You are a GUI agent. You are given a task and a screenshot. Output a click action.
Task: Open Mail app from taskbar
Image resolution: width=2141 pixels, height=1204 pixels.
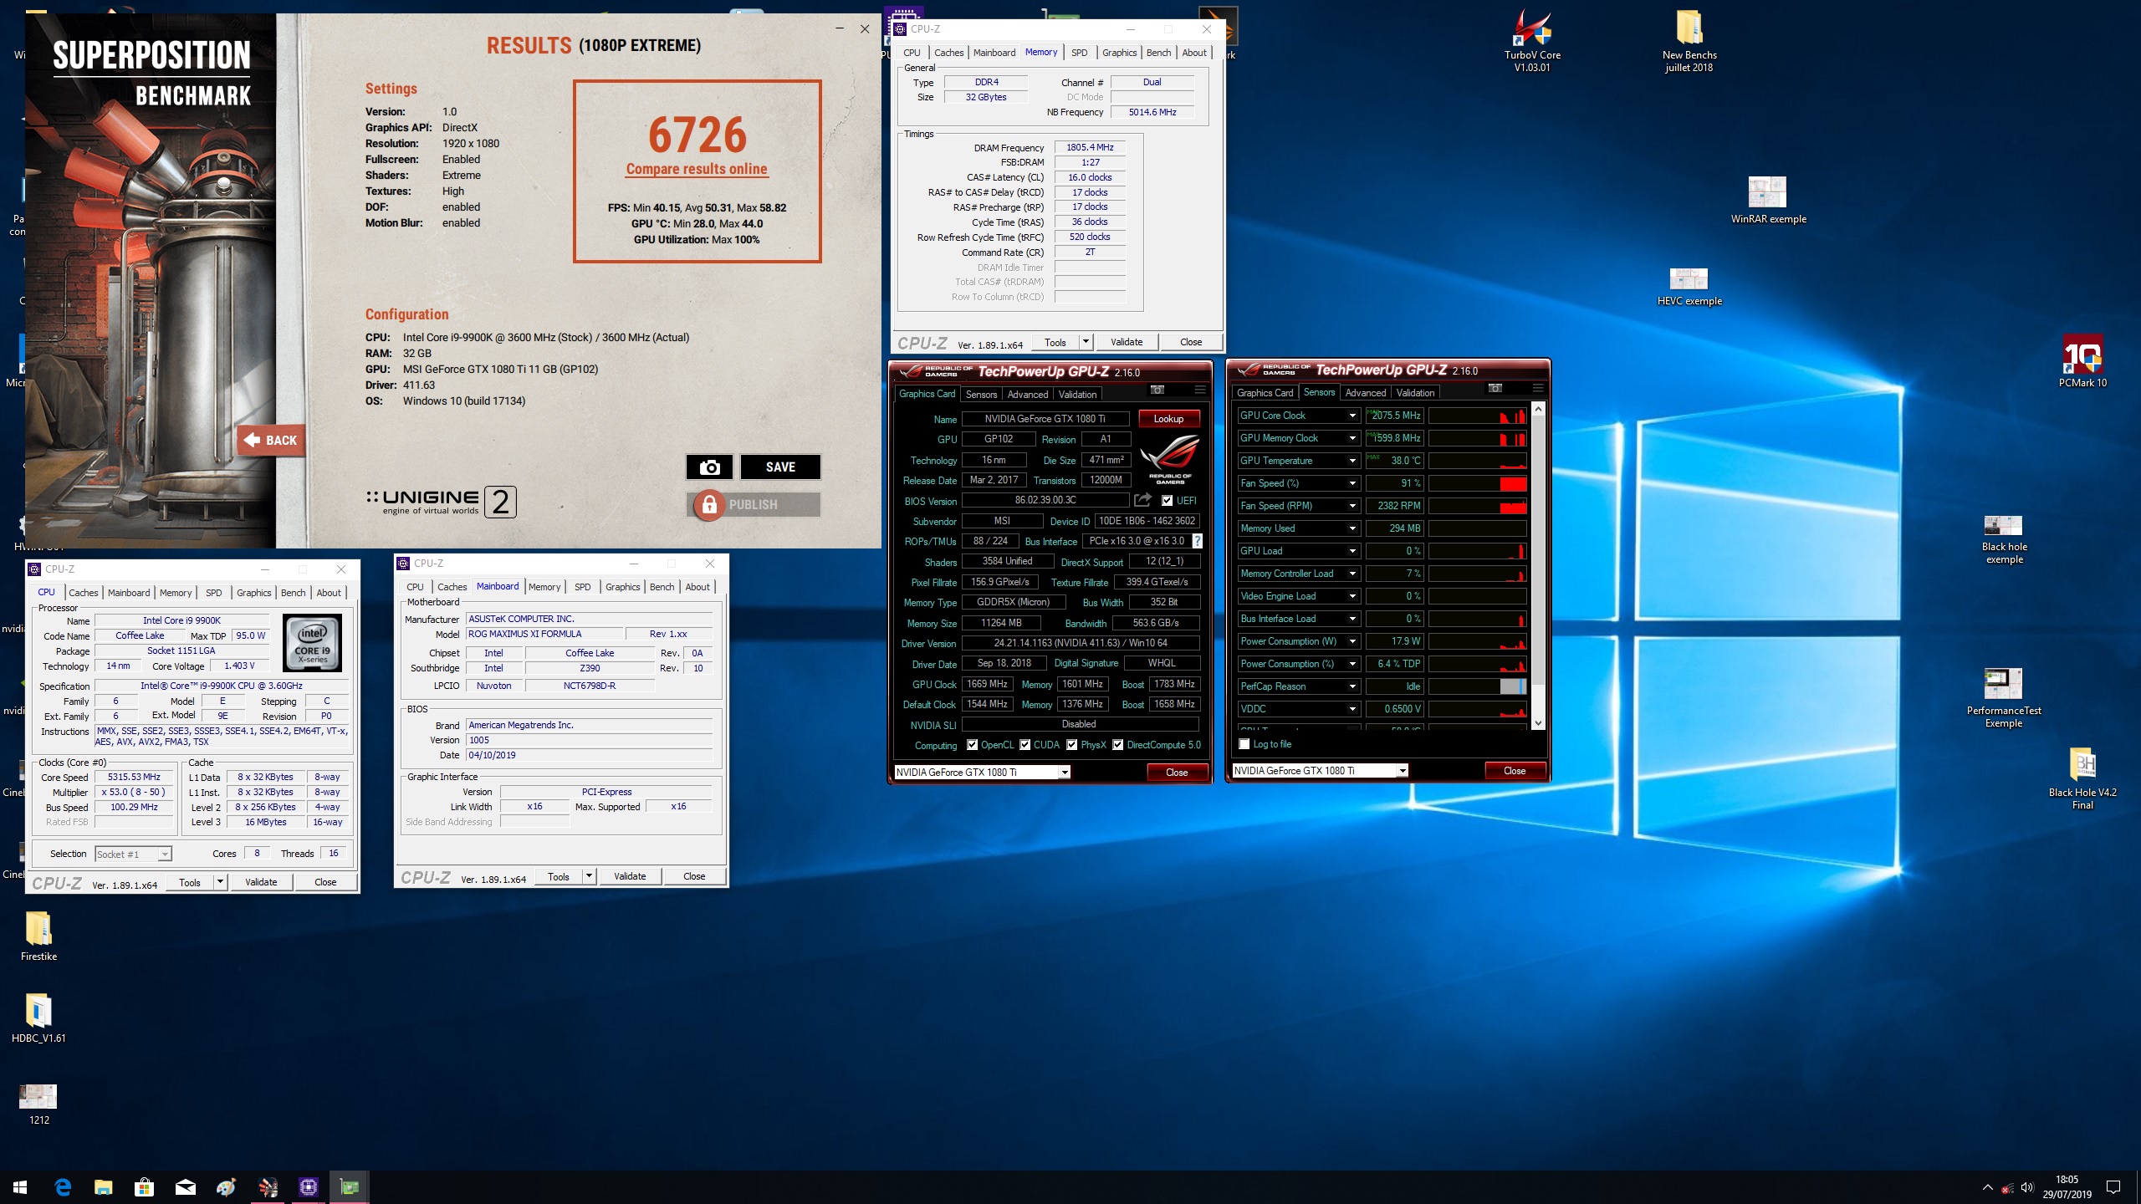[x=185, y=1186]
